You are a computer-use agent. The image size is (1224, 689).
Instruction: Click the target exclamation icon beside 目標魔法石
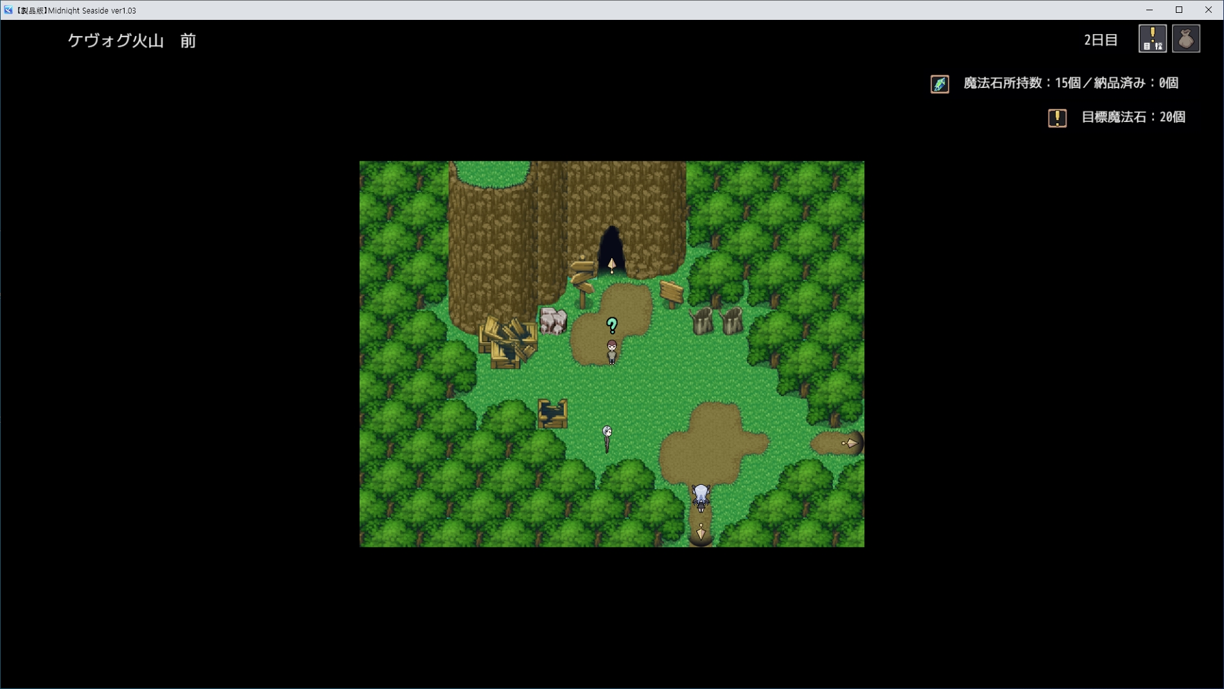[1057, 118]
